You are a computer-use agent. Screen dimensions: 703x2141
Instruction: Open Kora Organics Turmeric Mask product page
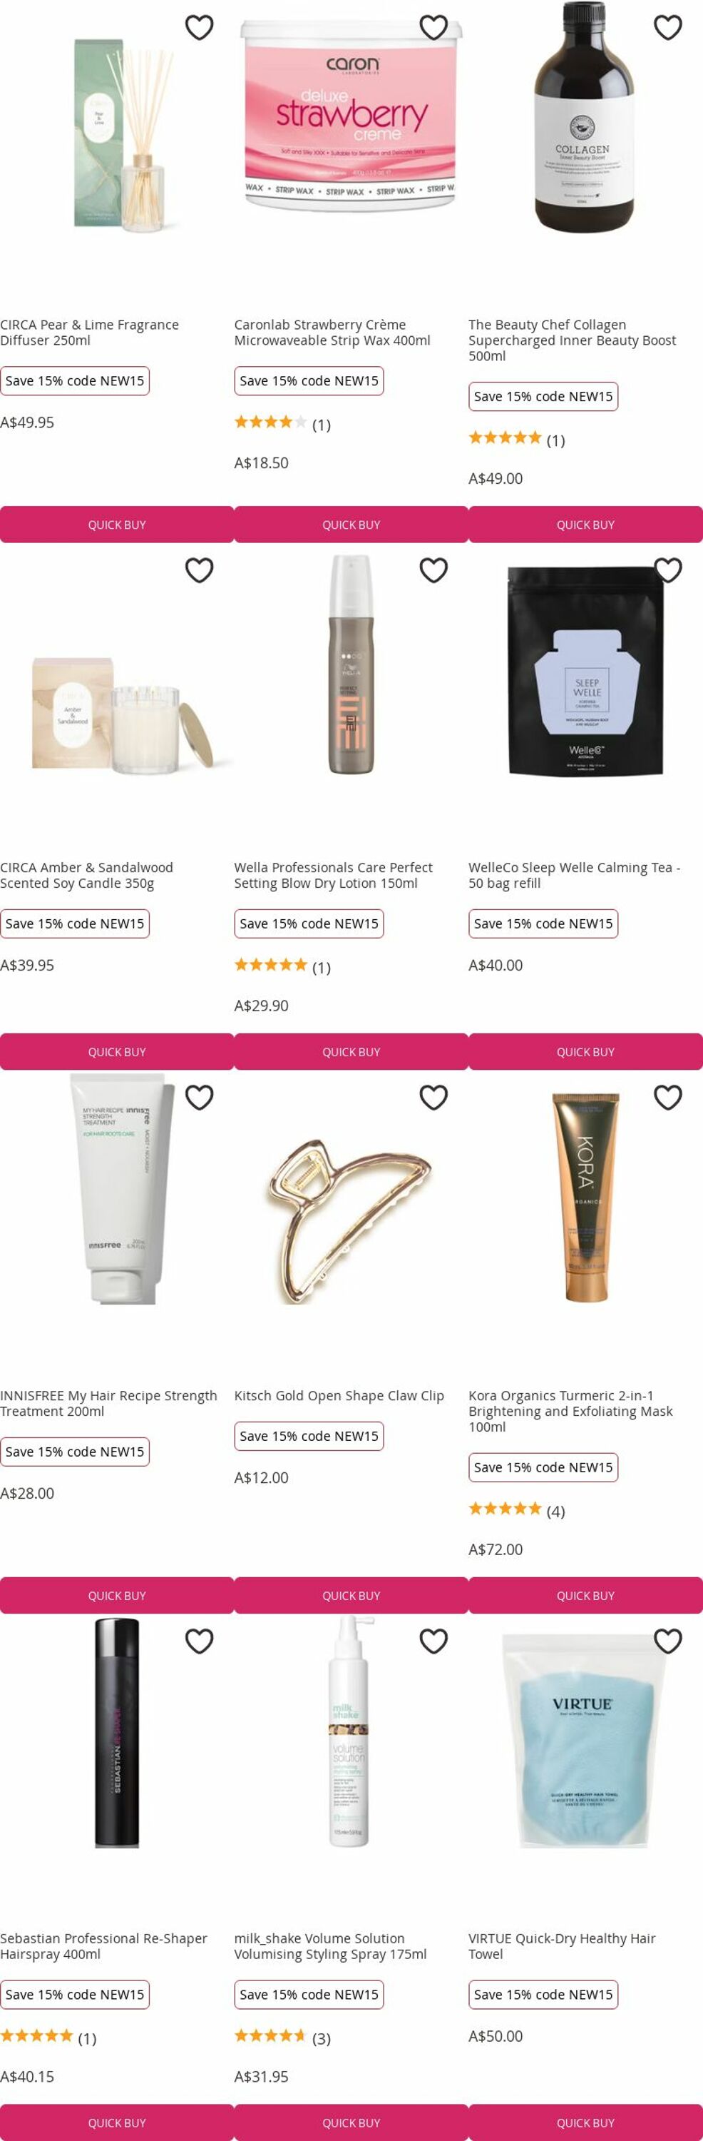coord(570,1410)
